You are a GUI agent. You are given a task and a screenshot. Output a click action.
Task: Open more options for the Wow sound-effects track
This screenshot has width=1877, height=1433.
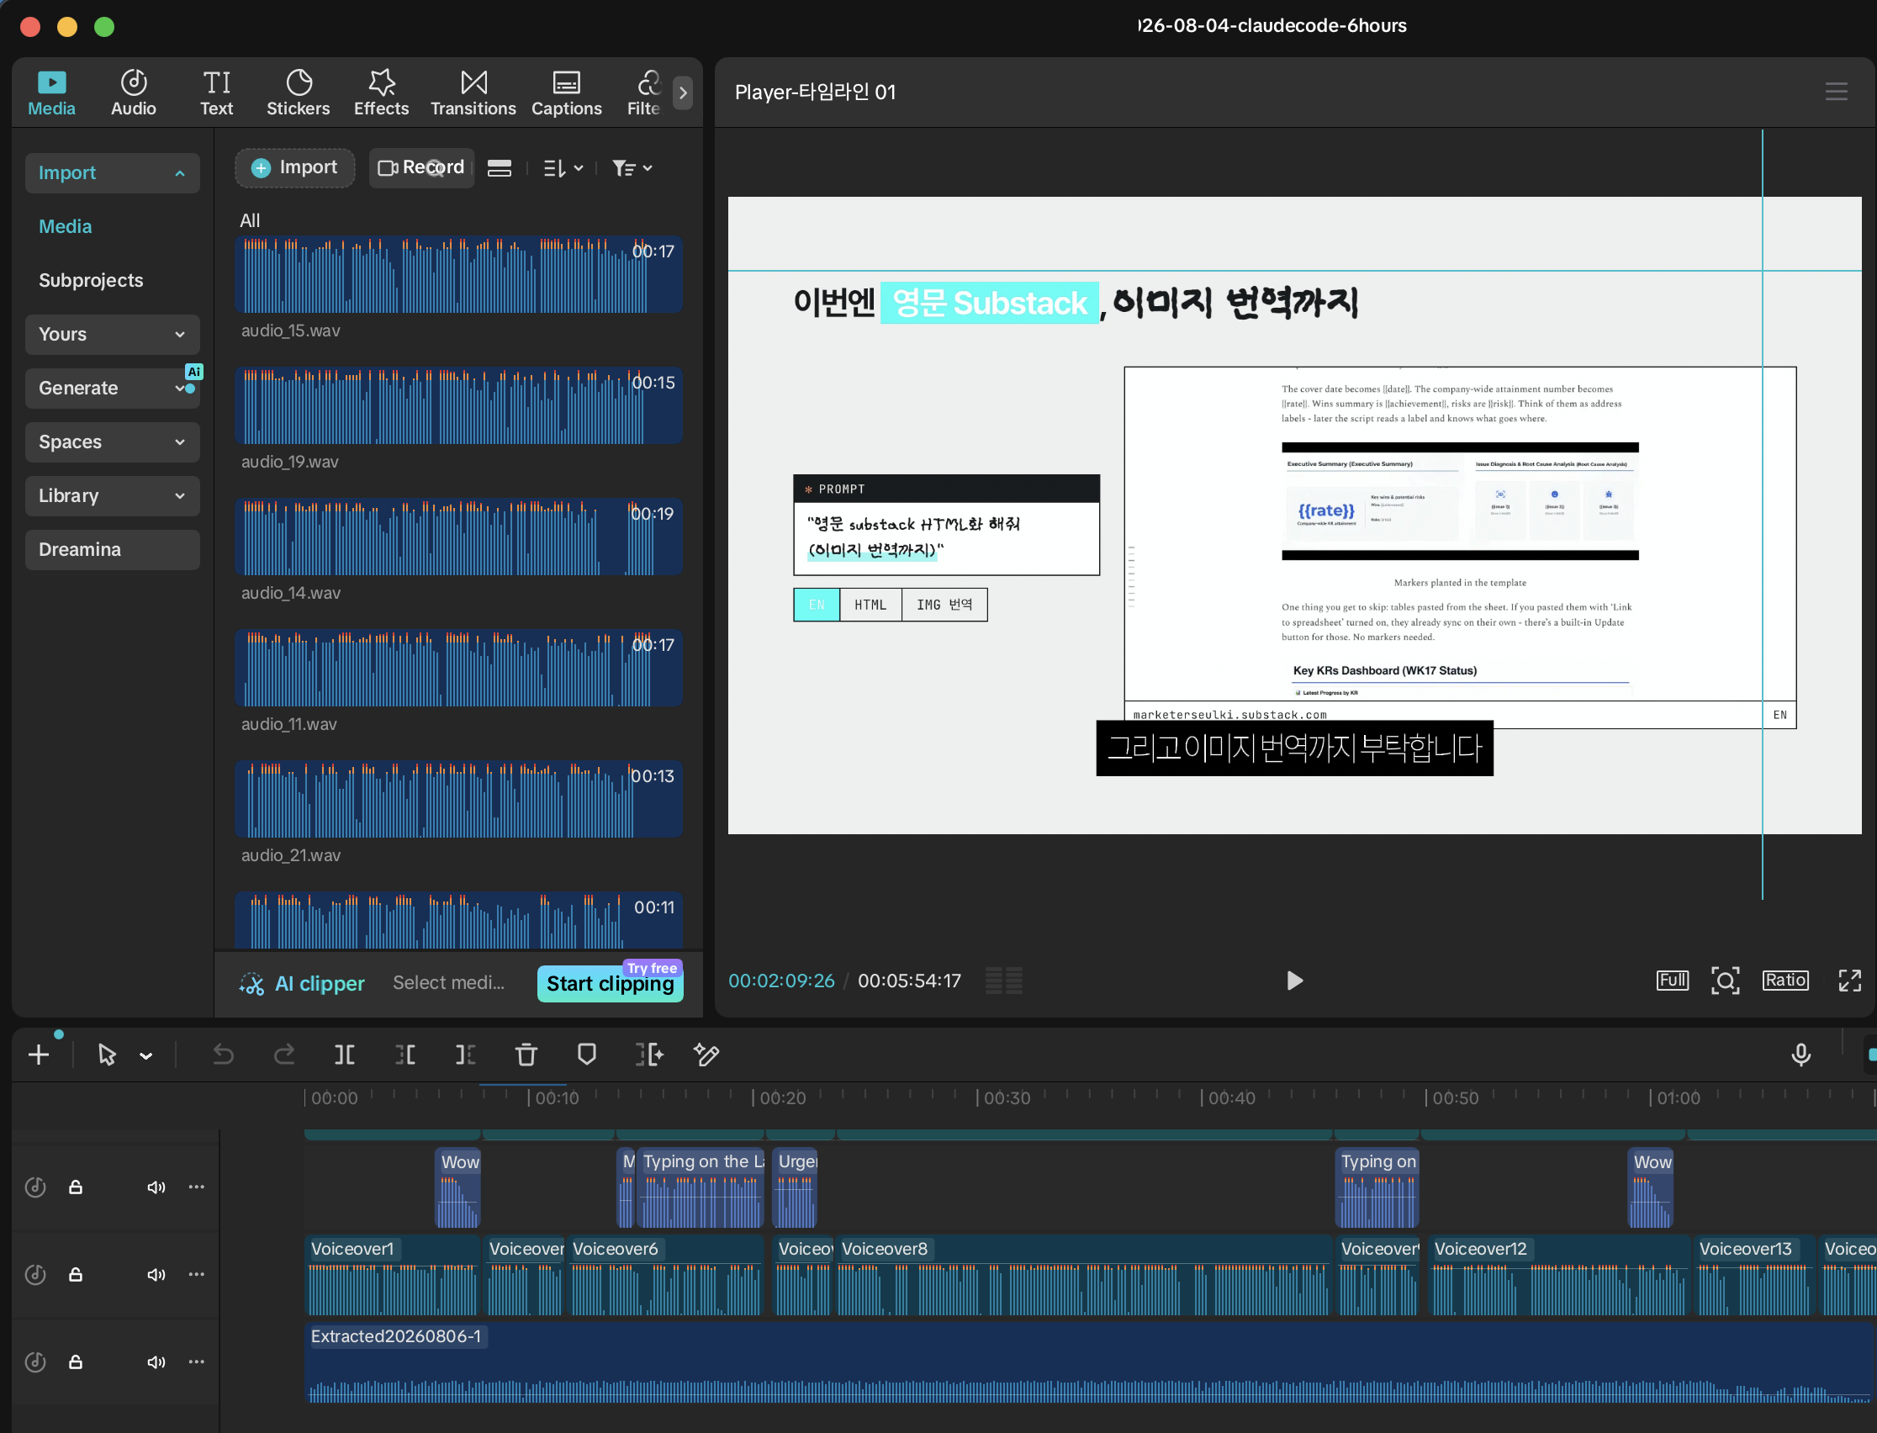[x=196, y=1187]
